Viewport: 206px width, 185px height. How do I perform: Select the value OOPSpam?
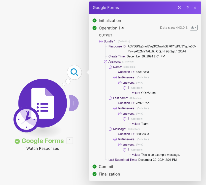(148, 93)
